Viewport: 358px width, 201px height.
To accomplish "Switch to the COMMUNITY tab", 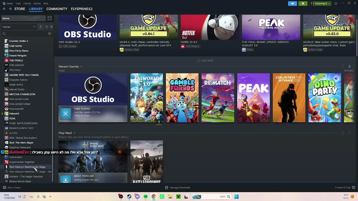I will pos(57,9).
